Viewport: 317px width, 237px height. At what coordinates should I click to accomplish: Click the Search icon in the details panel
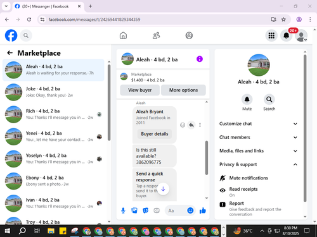[x=269, y=99]
